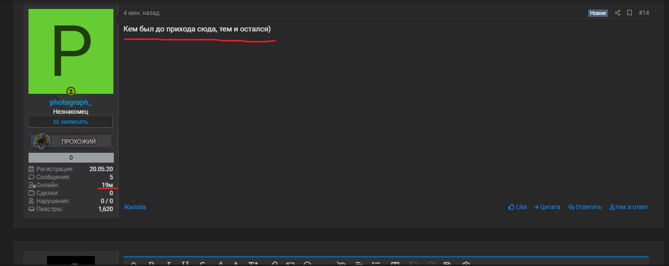The height and width of the screenshot is (266, 669).
Task: Share post via the share icon
Action: coord(618,13)
